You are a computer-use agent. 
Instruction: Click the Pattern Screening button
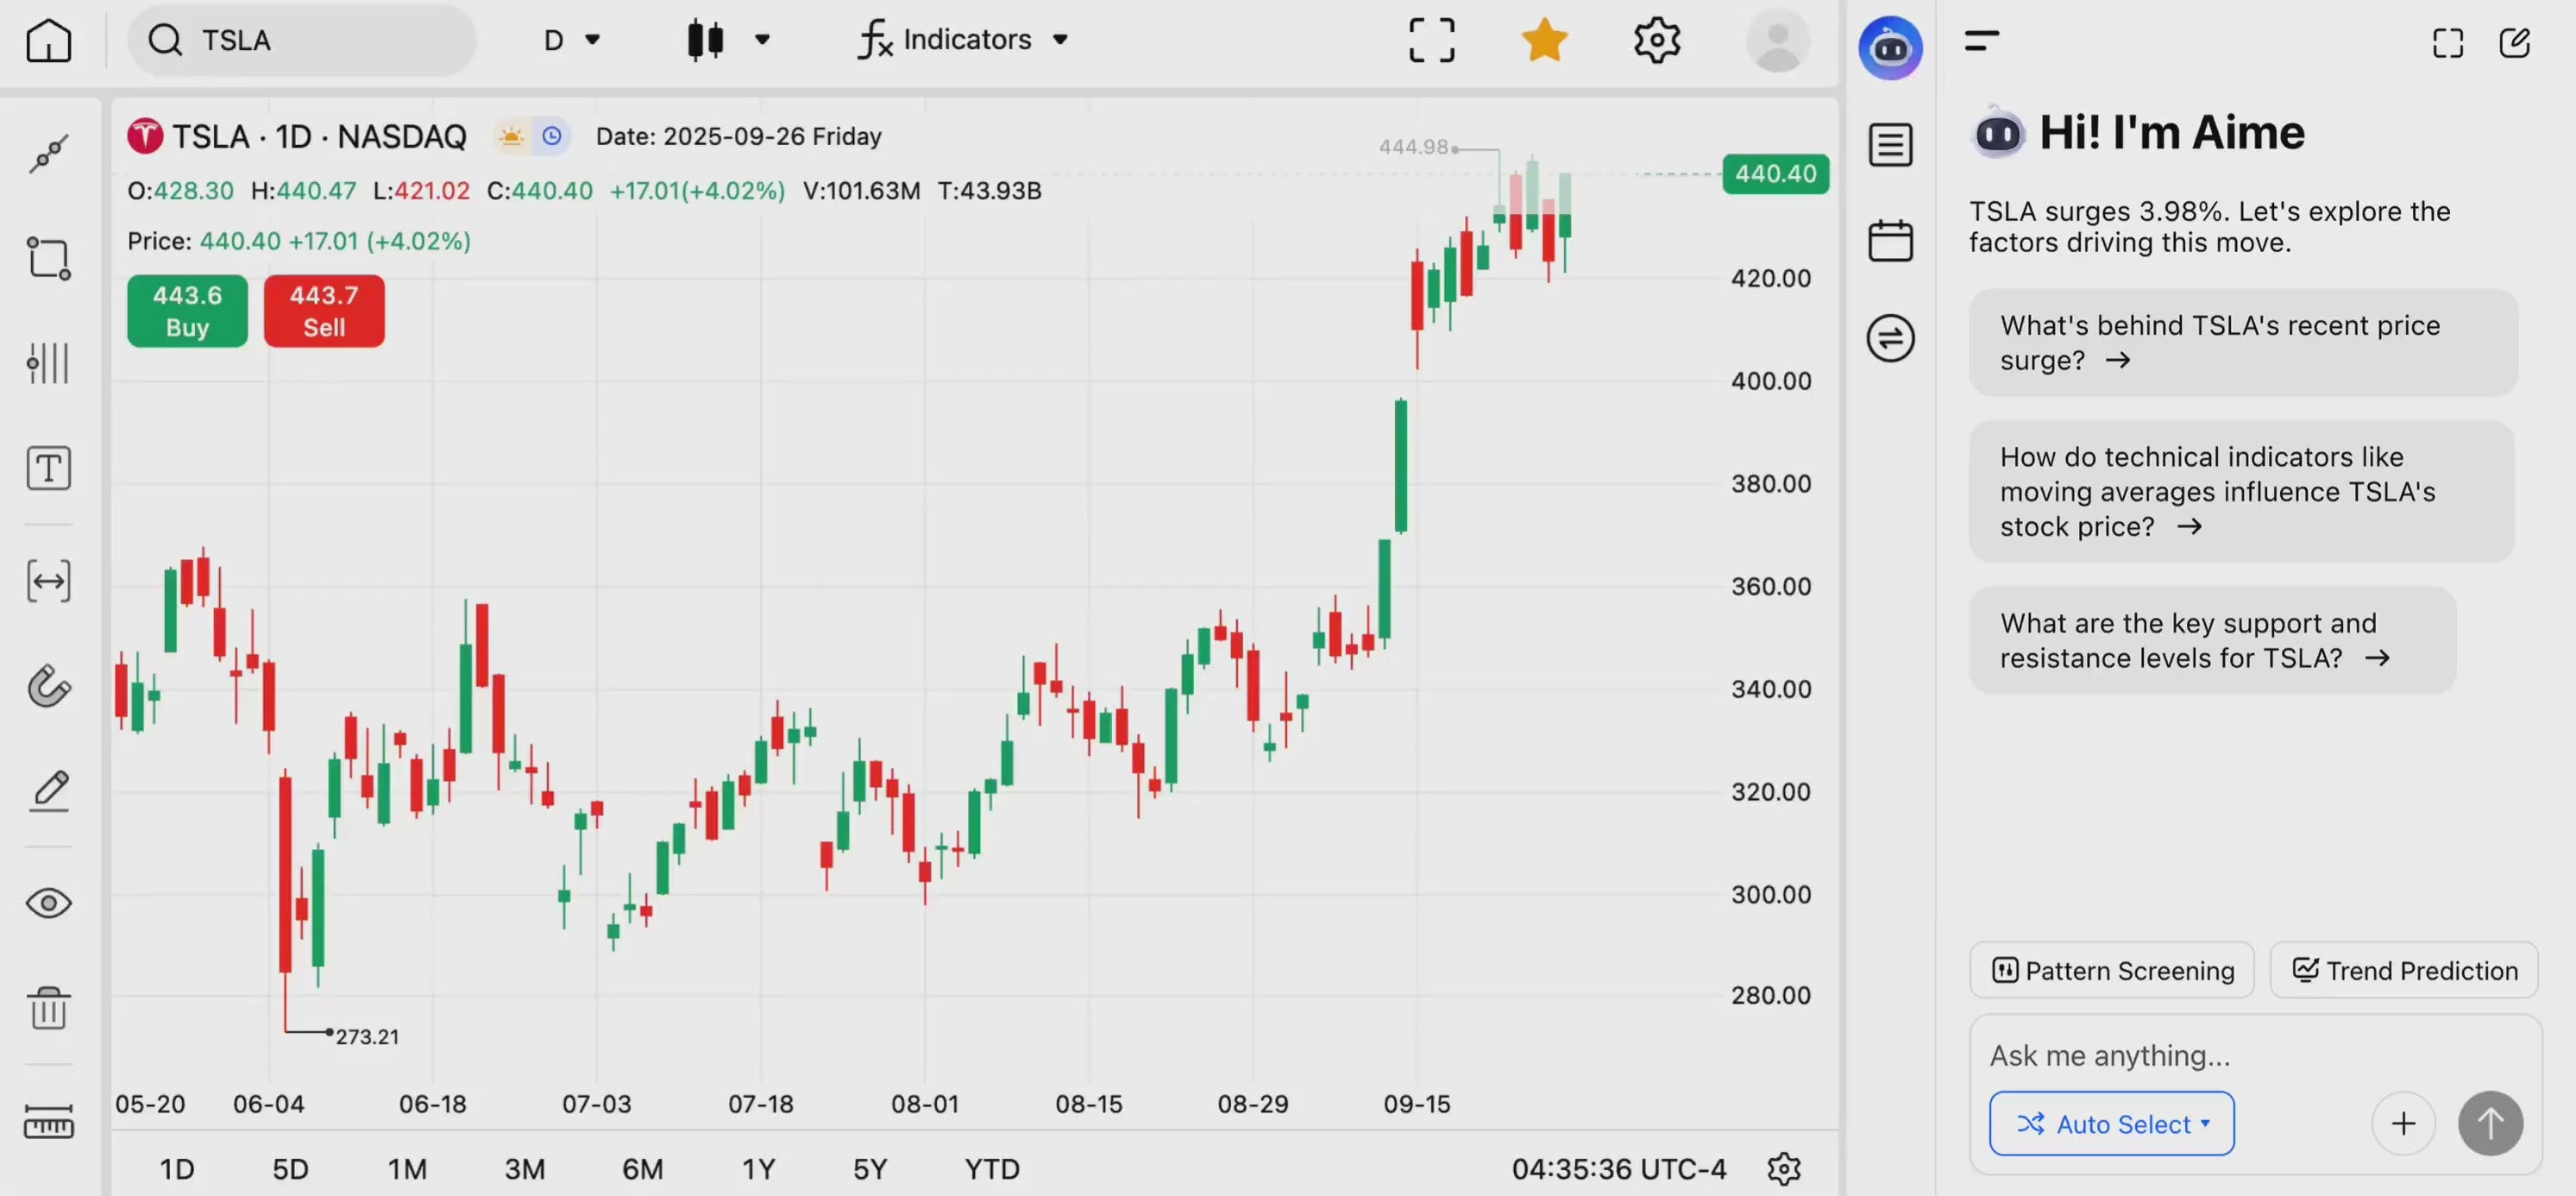[2112, 970]
